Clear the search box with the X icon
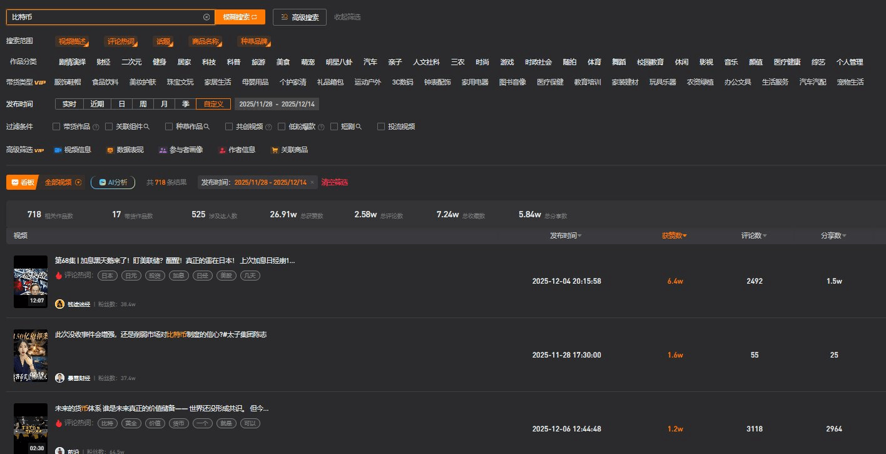 [206, 17]
